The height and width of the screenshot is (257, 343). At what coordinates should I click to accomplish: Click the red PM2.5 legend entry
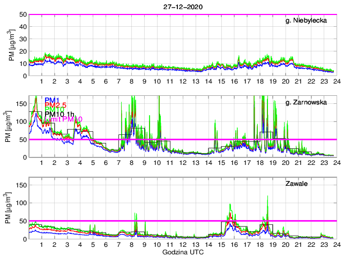[55, 105]
